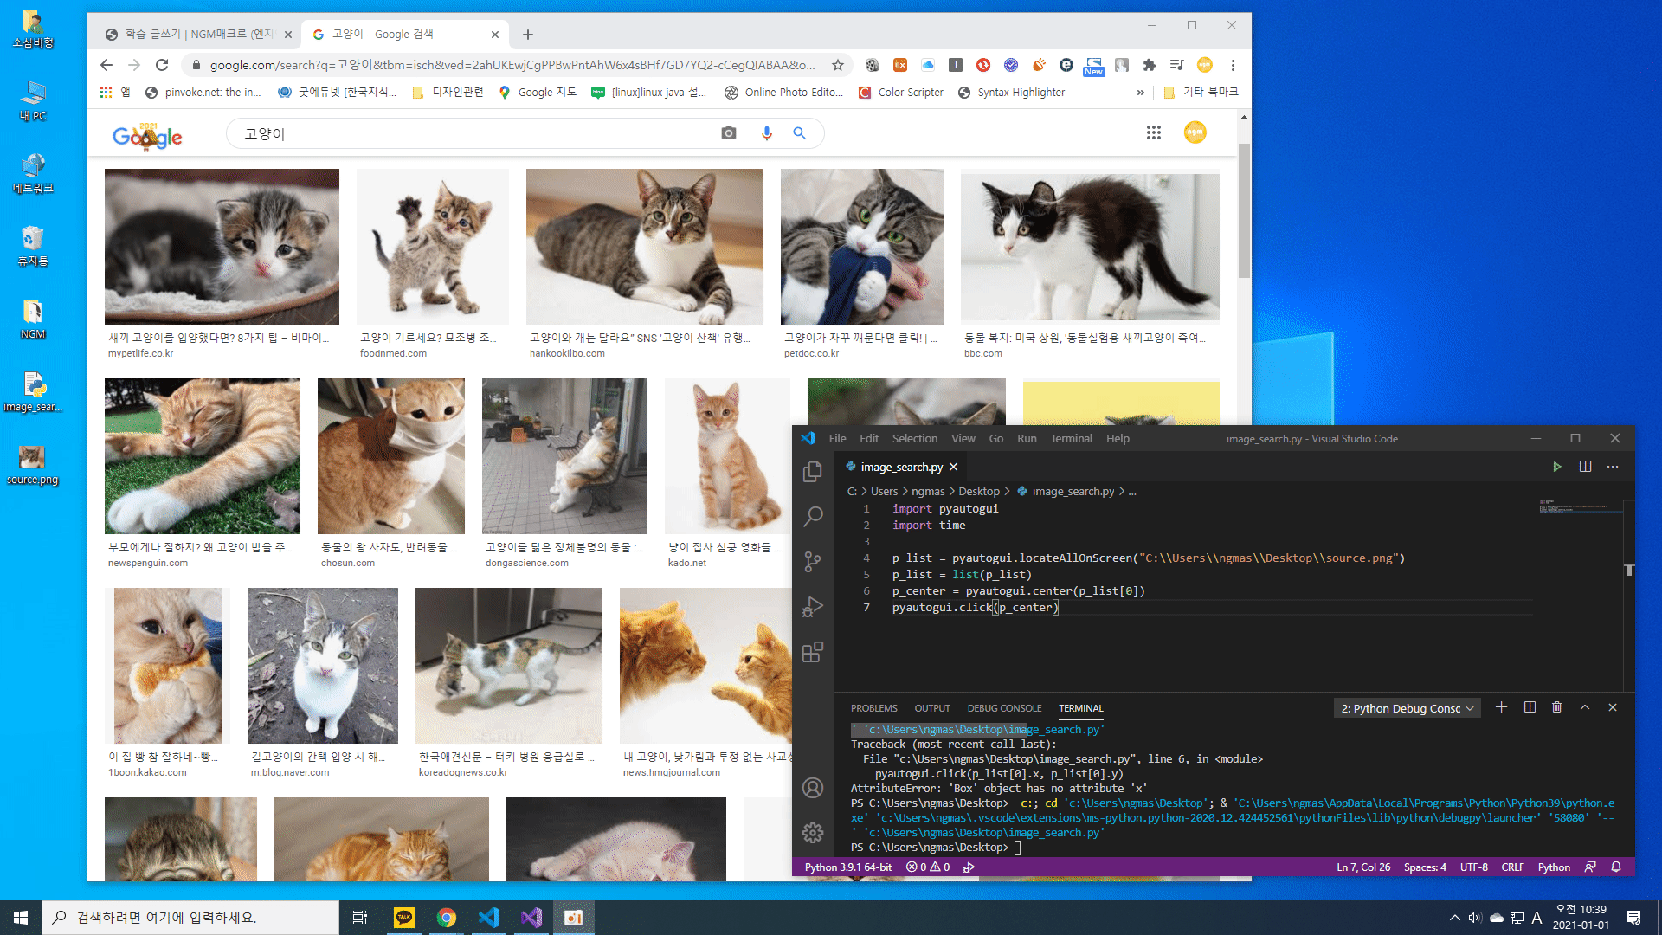
Task: Split the VS Code editor to the right
Action: (x=1585, y=467)
